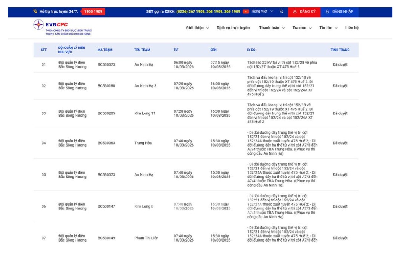Image resolution: width=396 pixels, height=253 pixels.
Task: Click the TÊN TRẠM column header
Action: (x=142, y=50)
